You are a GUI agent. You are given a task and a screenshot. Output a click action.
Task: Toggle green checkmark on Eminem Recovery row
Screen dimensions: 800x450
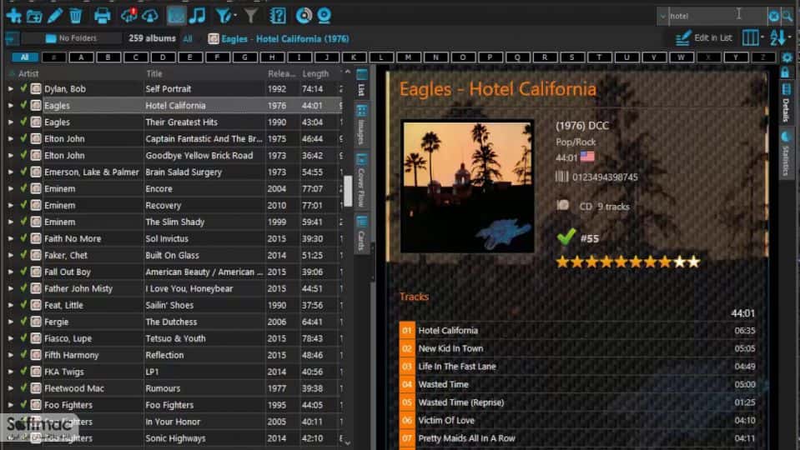click(x=23, y=205)
